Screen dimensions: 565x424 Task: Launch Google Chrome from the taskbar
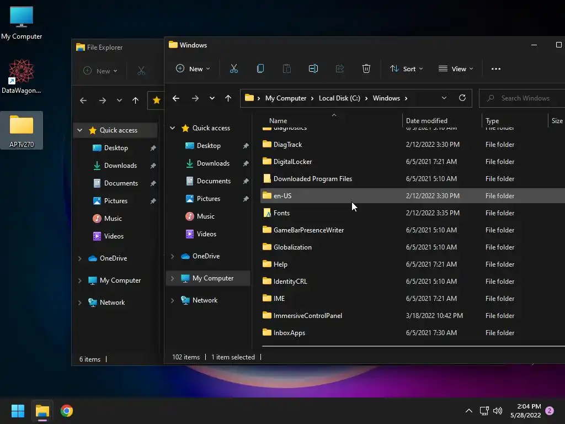[x=67, y=411]
